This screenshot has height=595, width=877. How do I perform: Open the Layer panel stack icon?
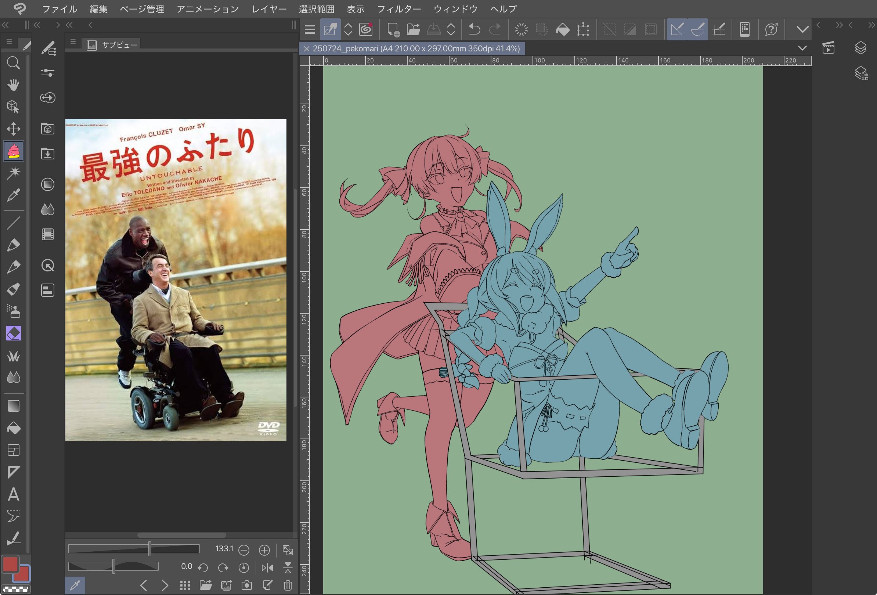point(861,48)
